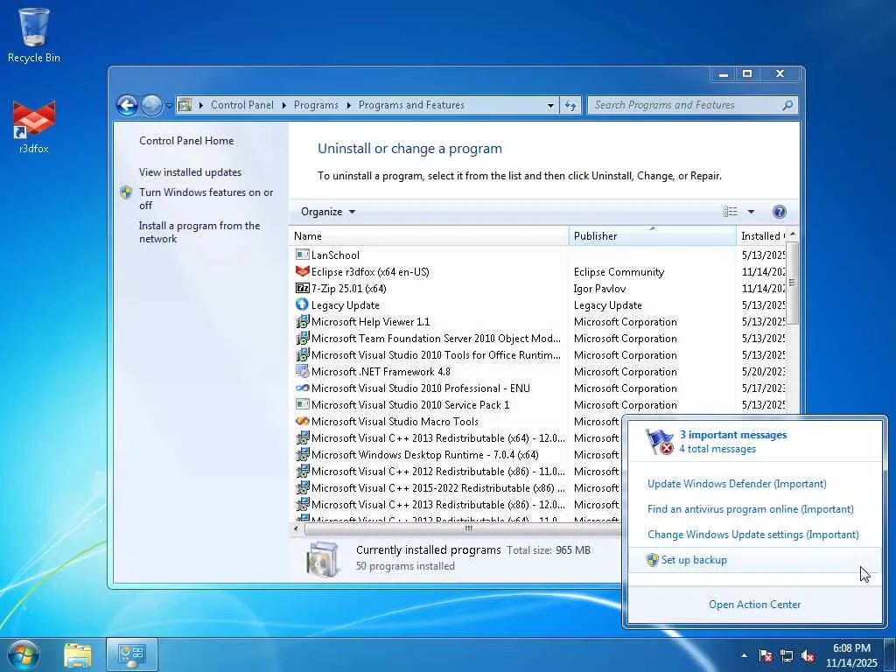
Task: Click the Visual Studio Macro Tools icon
Action: click(302, 421)
